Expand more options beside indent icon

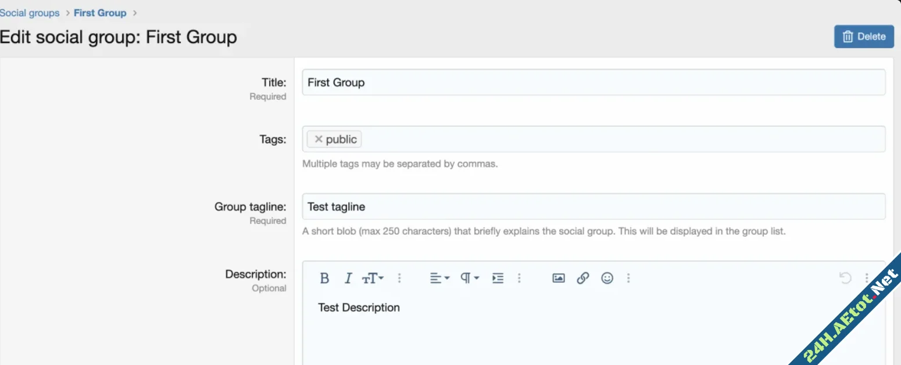click(519, 279)
